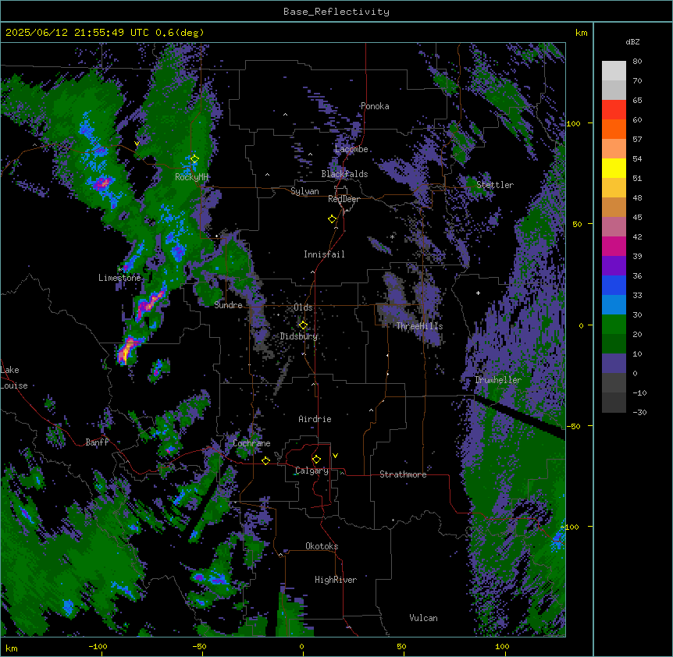The image size is (673, 657).
Task: Click the Vulcan city label
Action: coord(424,618)
